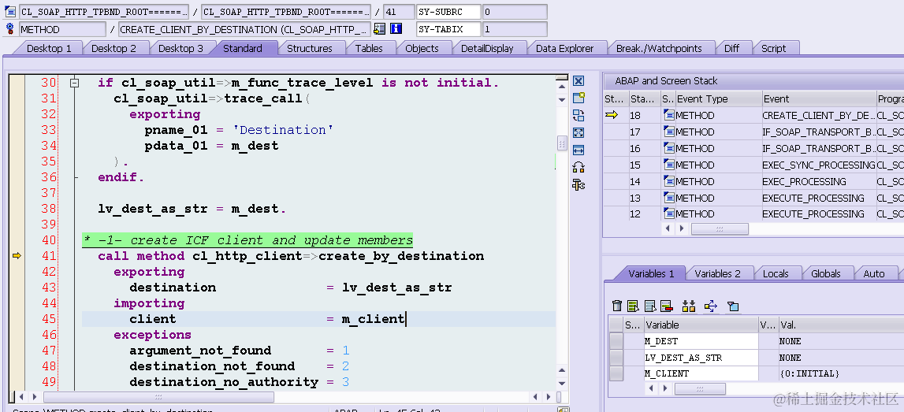Click the navigate icon left of info icon

[379, 28]
